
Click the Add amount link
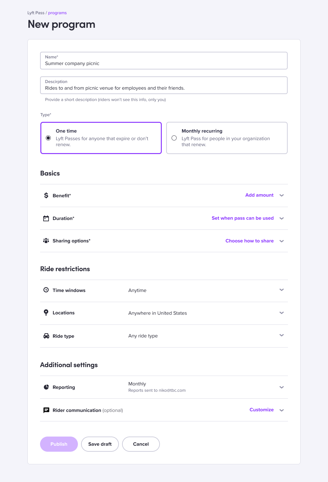[259, 195]
